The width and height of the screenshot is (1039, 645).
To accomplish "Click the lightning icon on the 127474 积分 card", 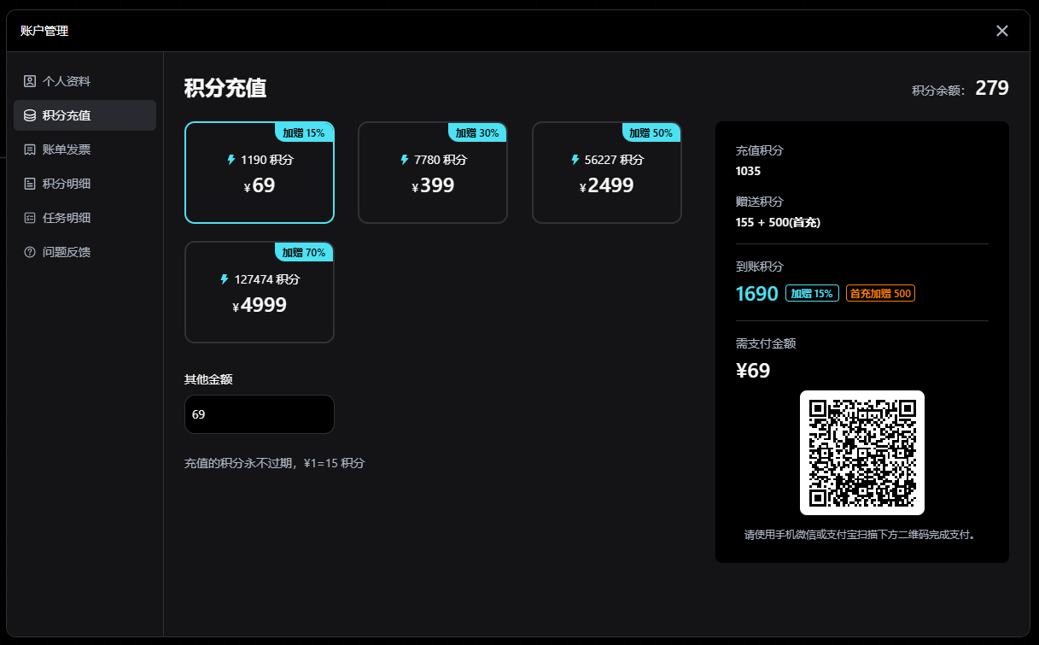I will point(225,279).
